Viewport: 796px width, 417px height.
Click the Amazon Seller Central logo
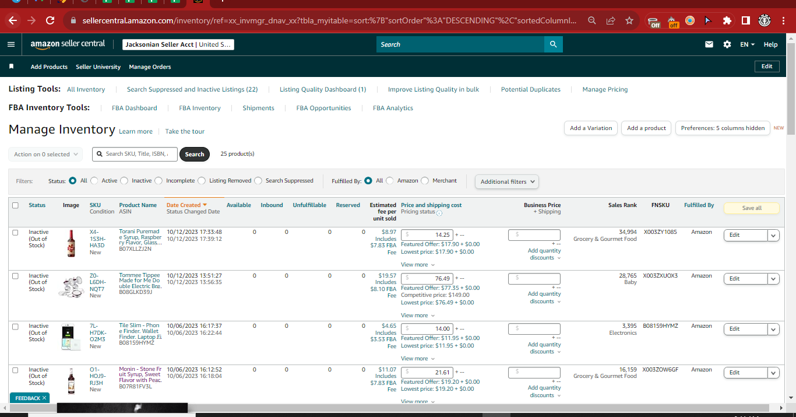(68, 44)
